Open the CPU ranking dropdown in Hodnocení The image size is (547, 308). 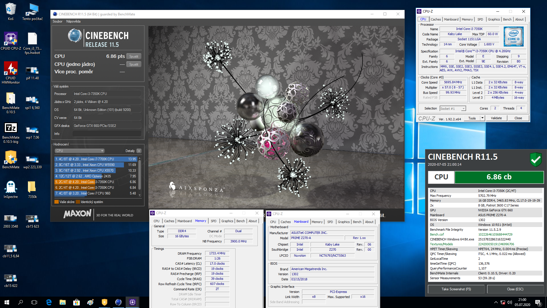coord(79,151)
